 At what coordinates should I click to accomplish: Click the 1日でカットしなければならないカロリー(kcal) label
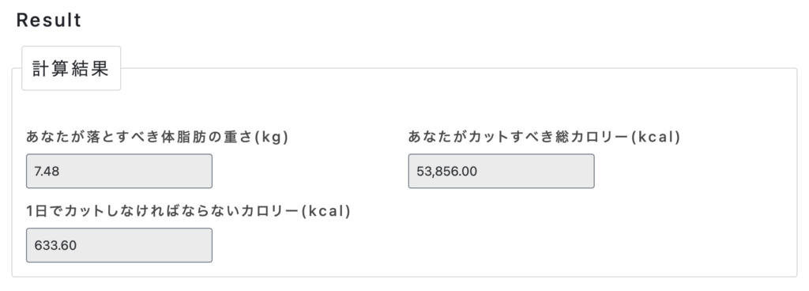point(188,211)
